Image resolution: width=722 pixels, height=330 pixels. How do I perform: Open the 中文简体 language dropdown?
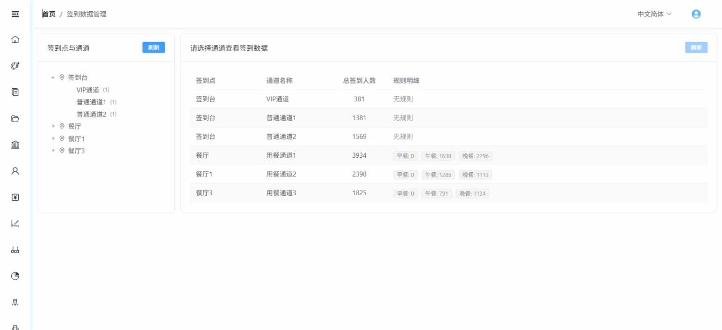[654, 14]
